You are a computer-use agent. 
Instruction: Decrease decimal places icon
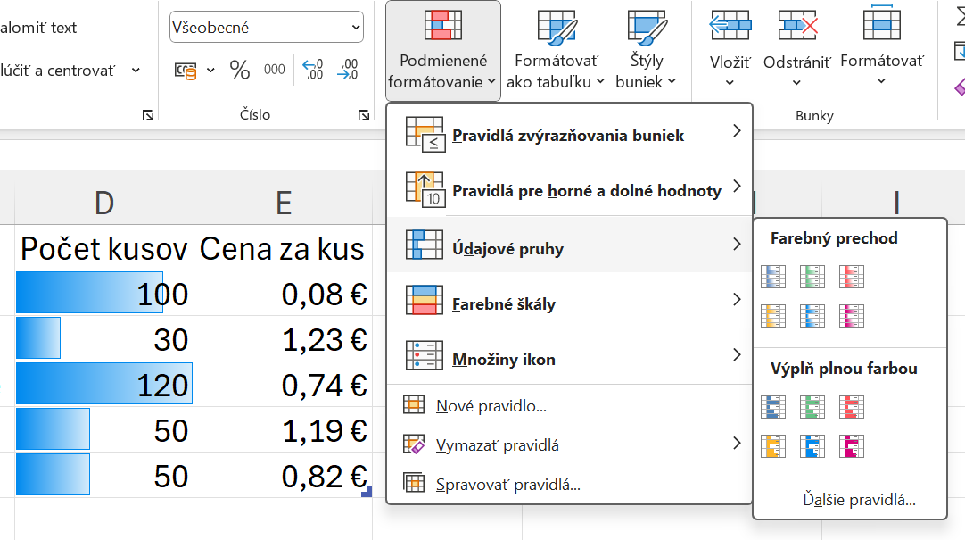[x=348, y=70]
